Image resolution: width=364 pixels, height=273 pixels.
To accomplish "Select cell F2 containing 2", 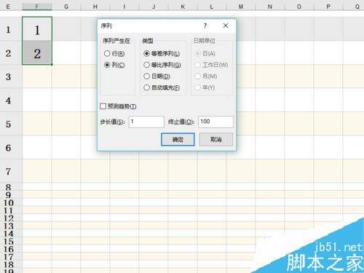I will point(37,52).
